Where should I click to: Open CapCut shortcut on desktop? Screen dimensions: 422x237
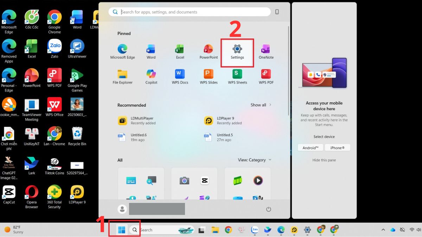point(9,195)
